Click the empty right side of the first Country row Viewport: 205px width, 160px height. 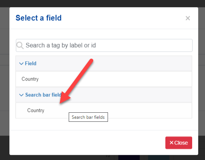point(131,79)
